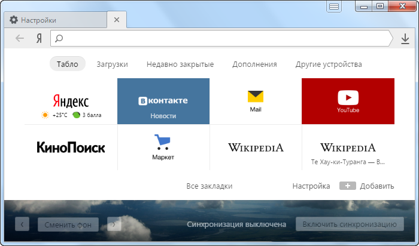The height and width of the screenshot is (246, 419).
Task: Maximize the browser window
Action: pyautogui.click(x=380, y=7)
